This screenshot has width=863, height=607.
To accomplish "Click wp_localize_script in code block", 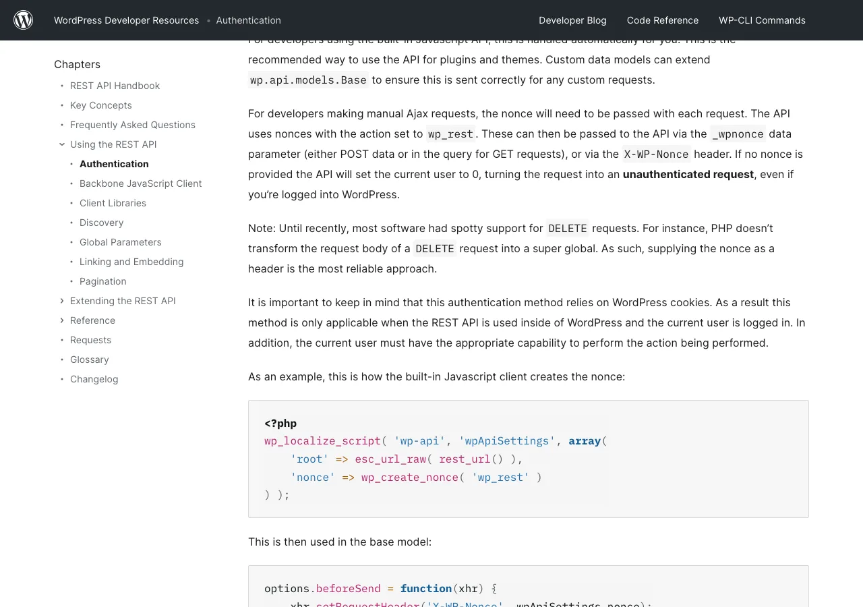I will 322,441.
